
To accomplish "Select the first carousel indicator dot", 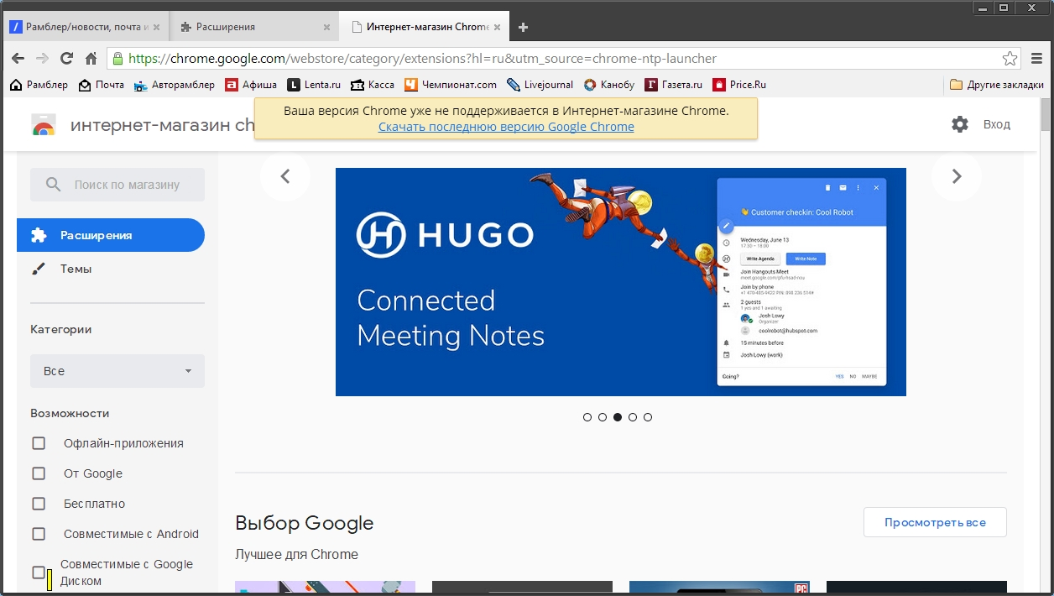I will [x=587, y=417].
